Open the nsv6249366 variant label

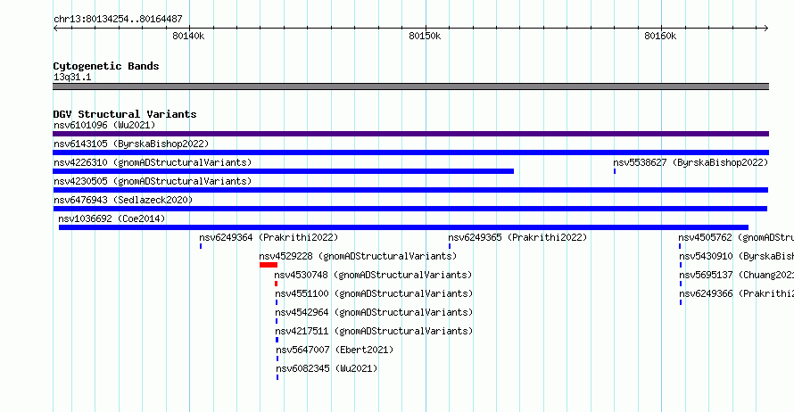736,293
